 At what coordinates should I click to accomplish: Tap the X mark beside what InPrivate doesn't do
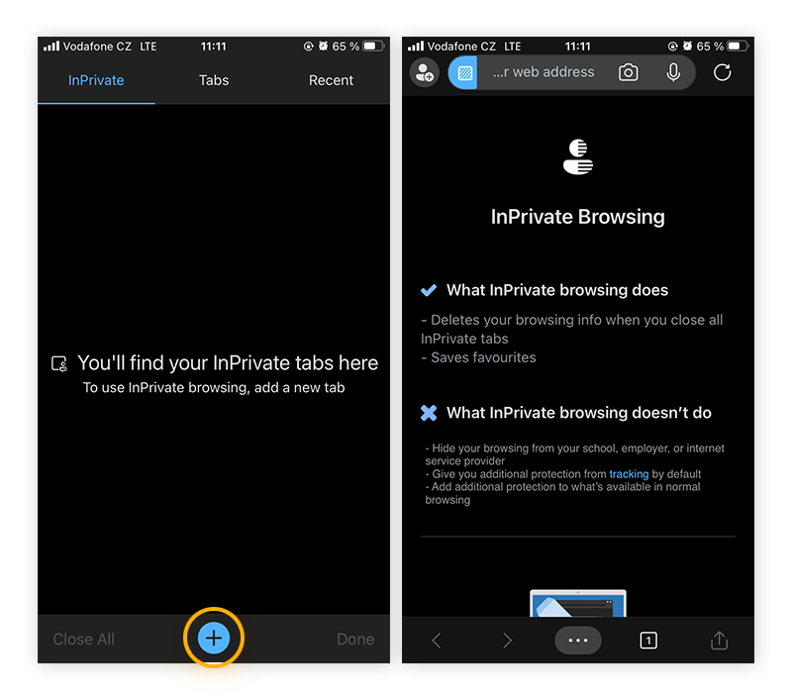(x=430, y=413)
